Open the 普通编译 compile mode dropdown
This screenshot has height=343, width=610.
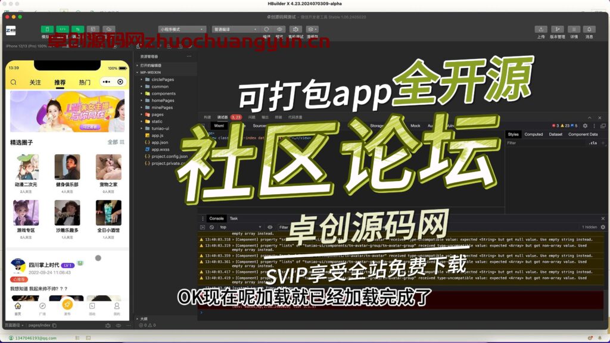click(x=235, y=29)
